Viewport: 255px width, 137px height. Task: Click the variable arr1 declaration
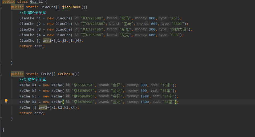47,41
